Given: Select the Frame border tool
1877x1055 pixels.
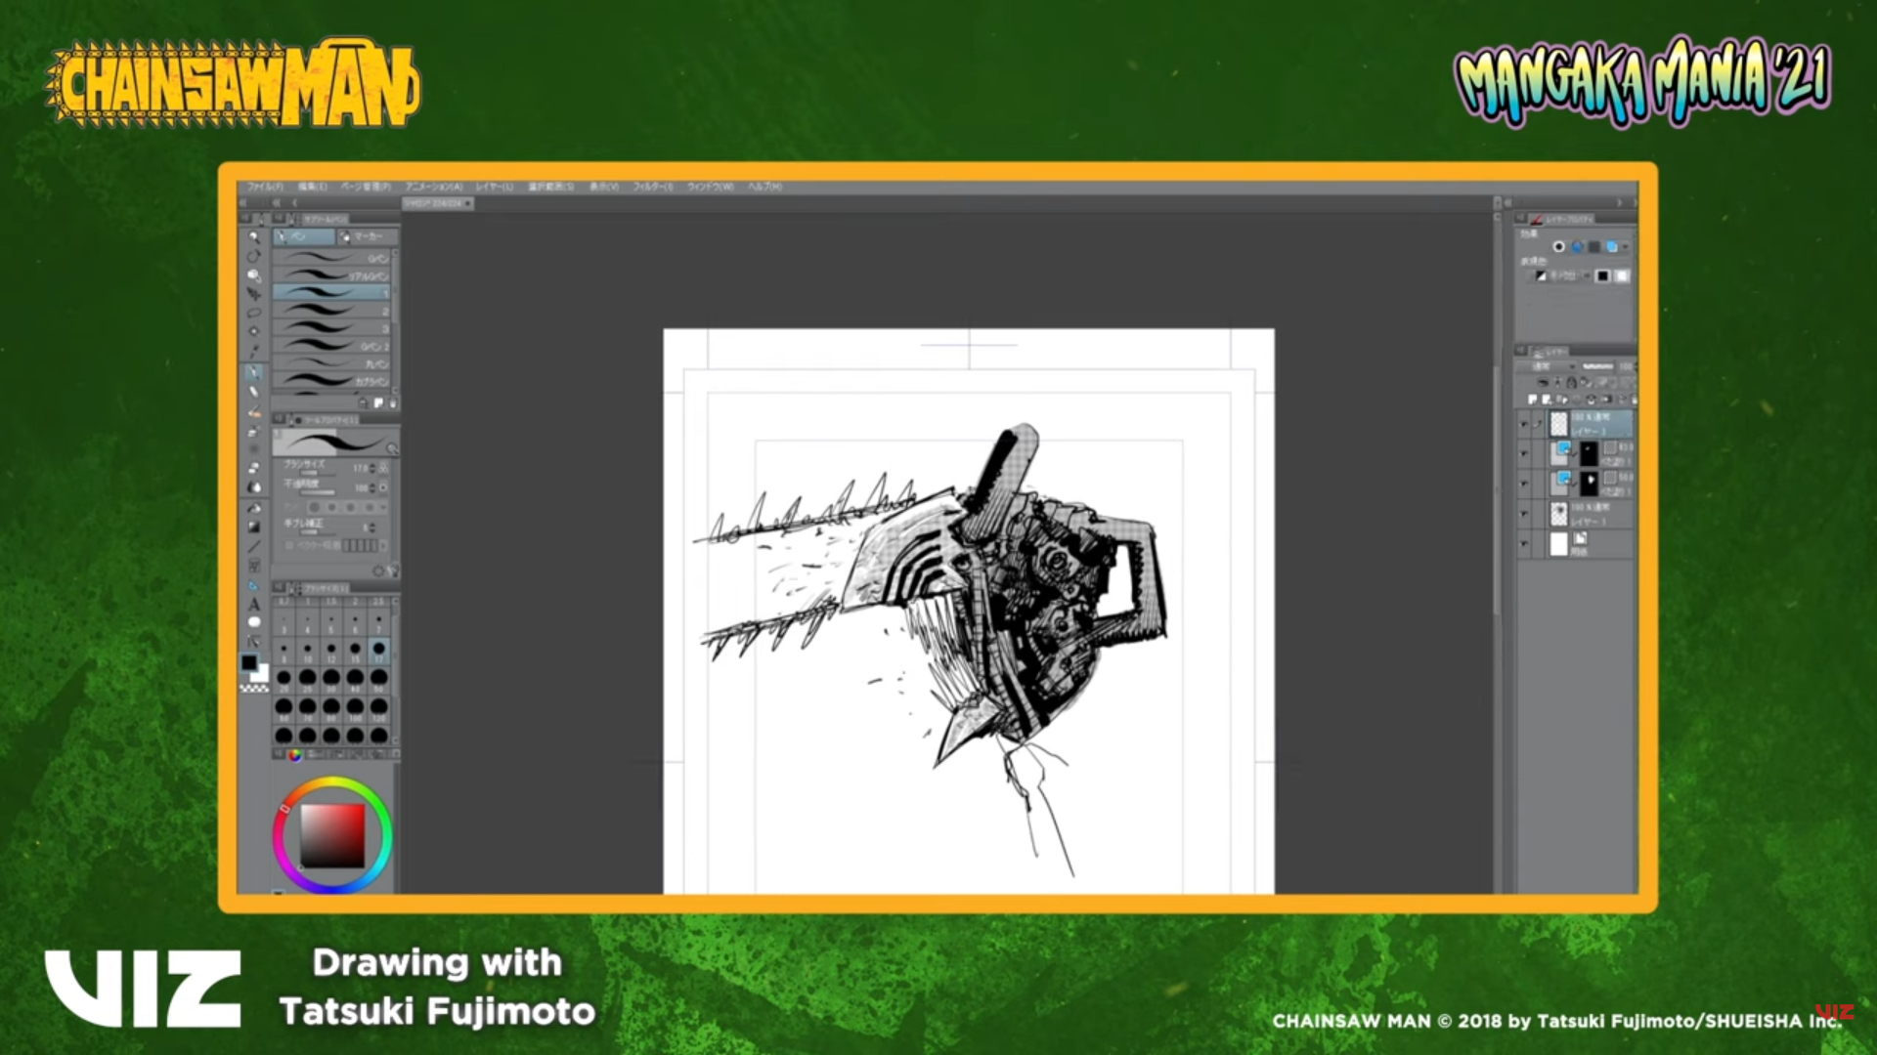Looking at the screenshot, I should pos(253,566).
